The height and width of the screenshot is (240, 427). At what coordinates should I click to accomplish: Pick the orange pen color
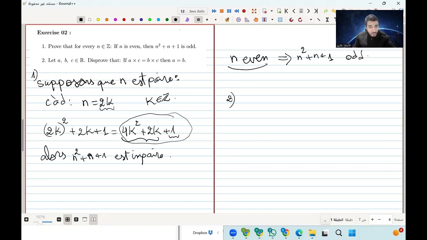(107, 20)
